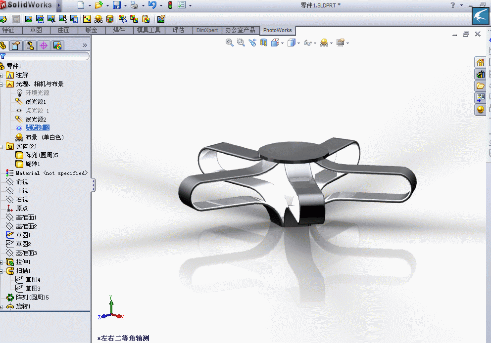Screen dimensions: 491x343
Task: Switch to DimXpertManager crosshair tab
Action: 44,45
